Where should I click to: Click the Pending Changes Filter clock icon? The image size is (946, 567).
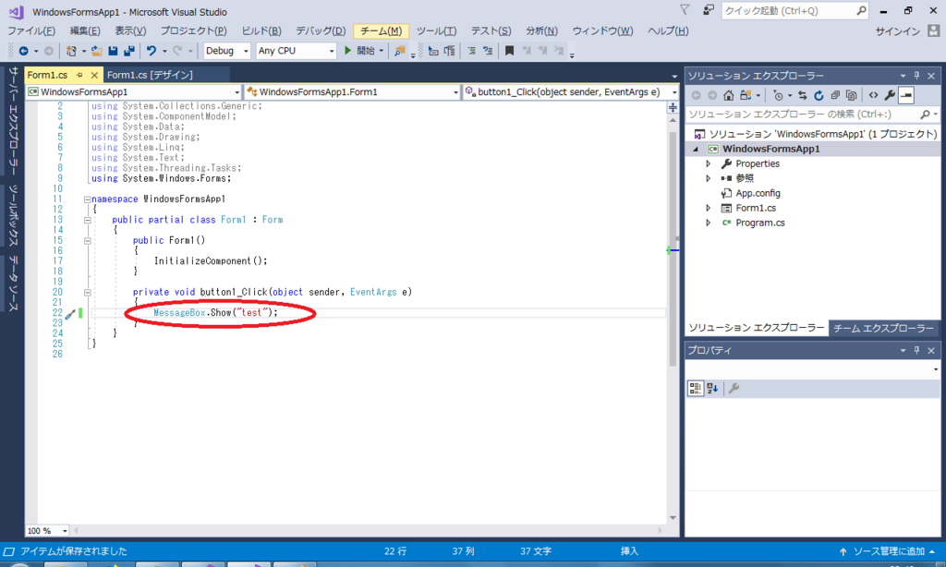tap(778, 95)
